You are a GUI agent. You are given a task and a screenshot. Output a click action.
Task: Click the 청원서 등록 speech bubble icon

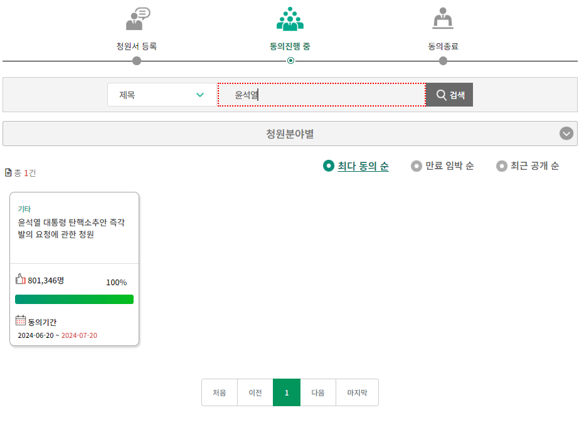click(x=137, y=19)
